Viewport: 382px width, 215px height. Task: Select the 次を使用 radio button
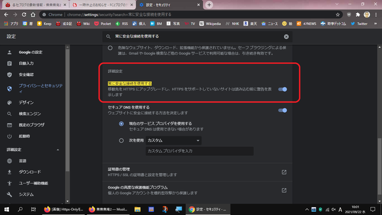click(121, 141)
